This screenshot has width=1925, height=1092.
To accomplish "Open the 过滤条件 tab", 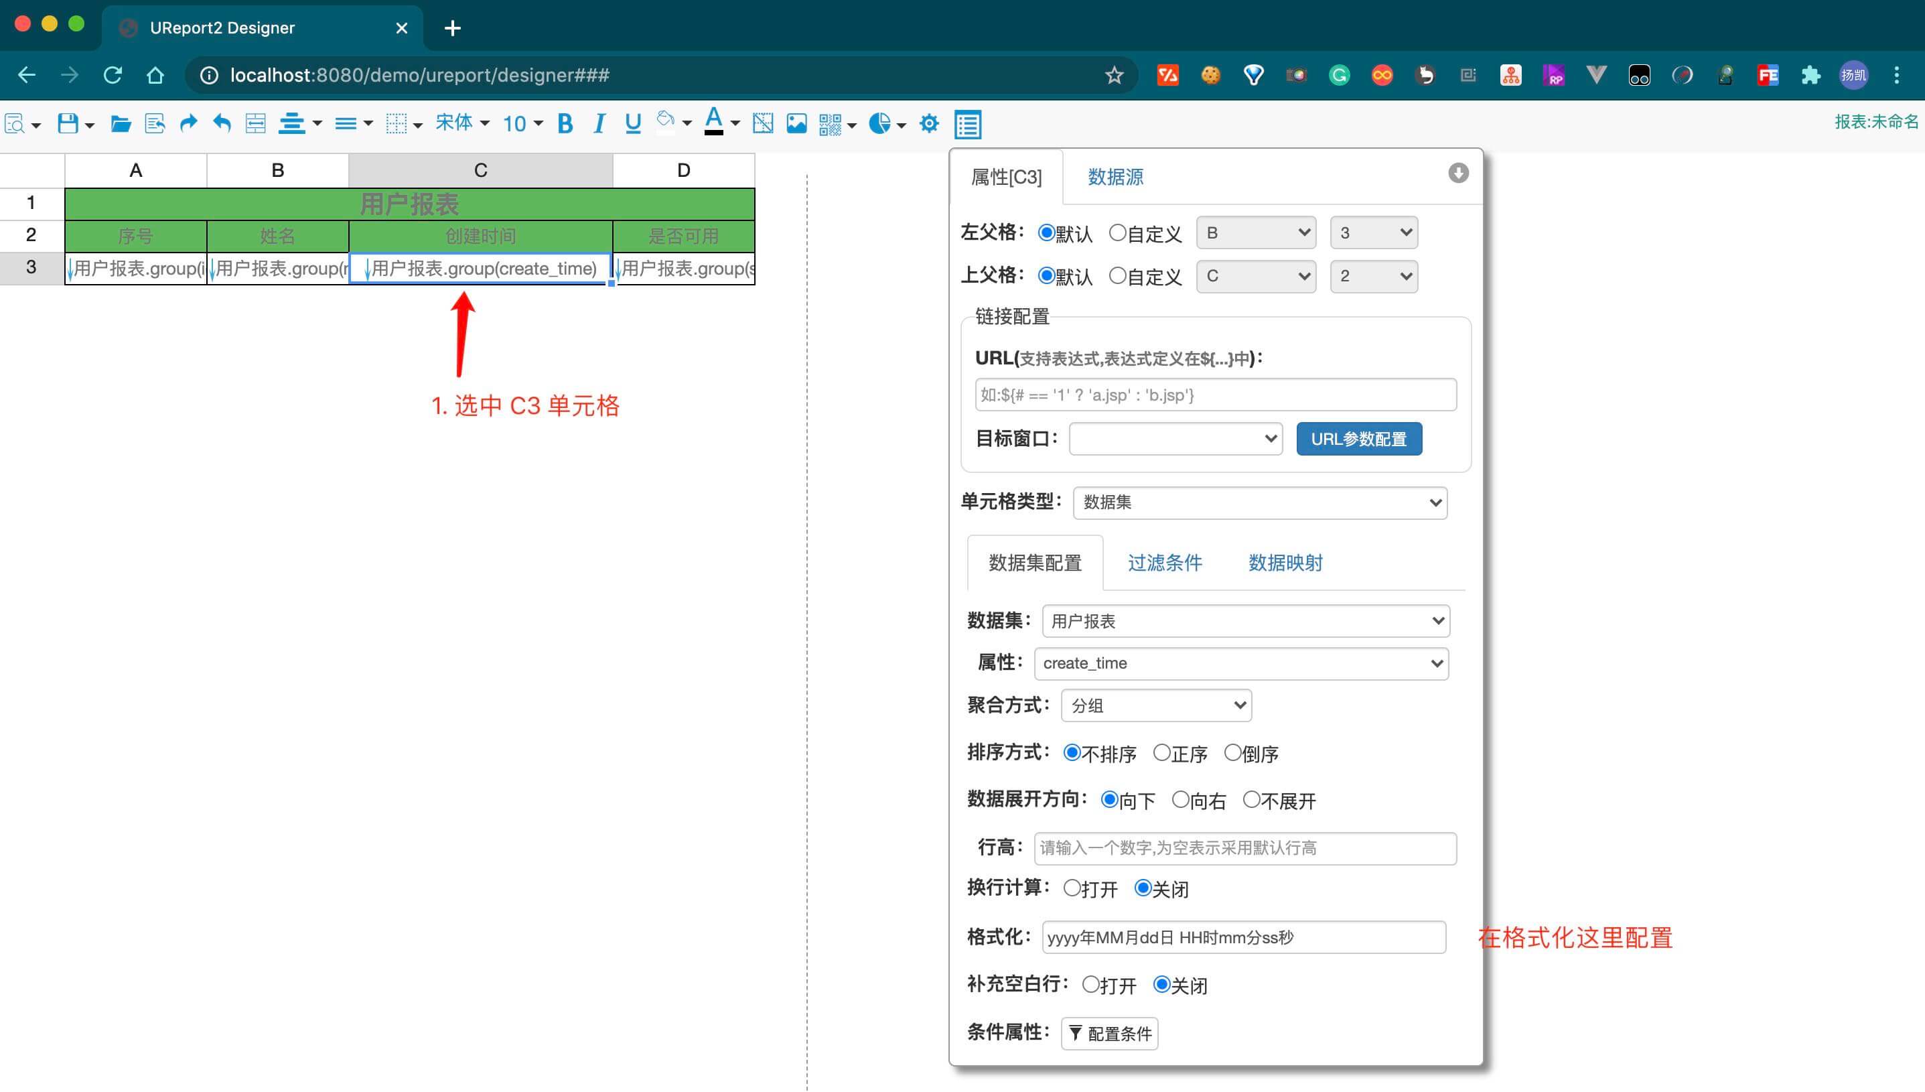I will pos(1164,563).
